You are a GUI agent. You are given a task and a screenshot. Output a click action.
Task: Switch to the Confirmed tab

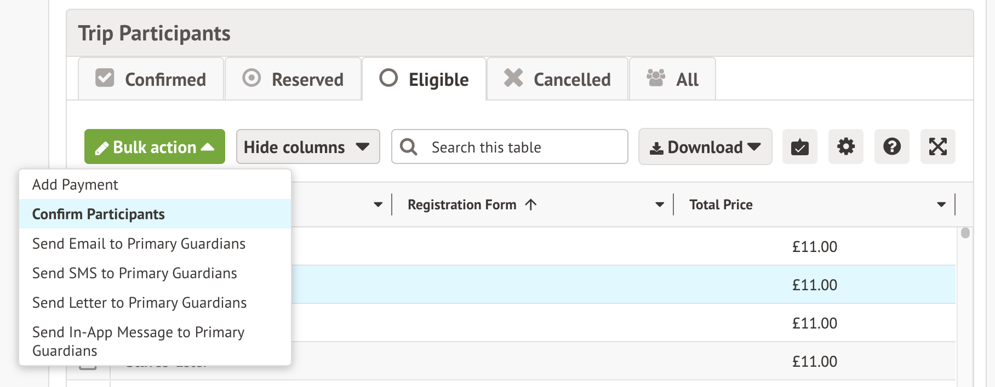click(x=151, y=79)
